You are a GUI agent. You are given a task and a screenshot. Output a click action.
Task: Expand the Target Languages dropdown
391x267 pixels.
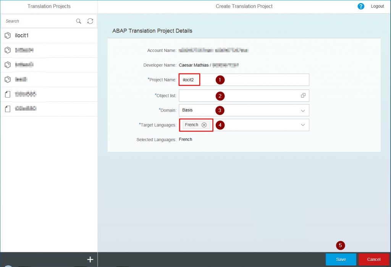click(x=303, y=125)
